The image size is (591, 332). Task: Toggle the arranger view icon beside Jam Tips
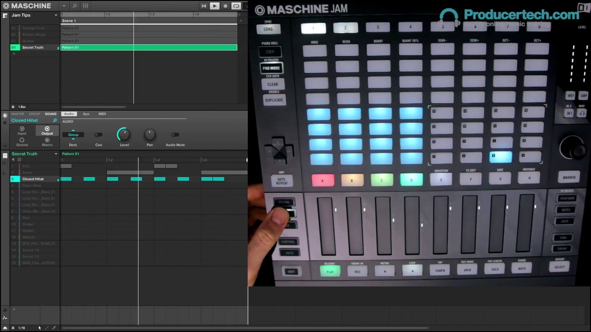point(5,15)
